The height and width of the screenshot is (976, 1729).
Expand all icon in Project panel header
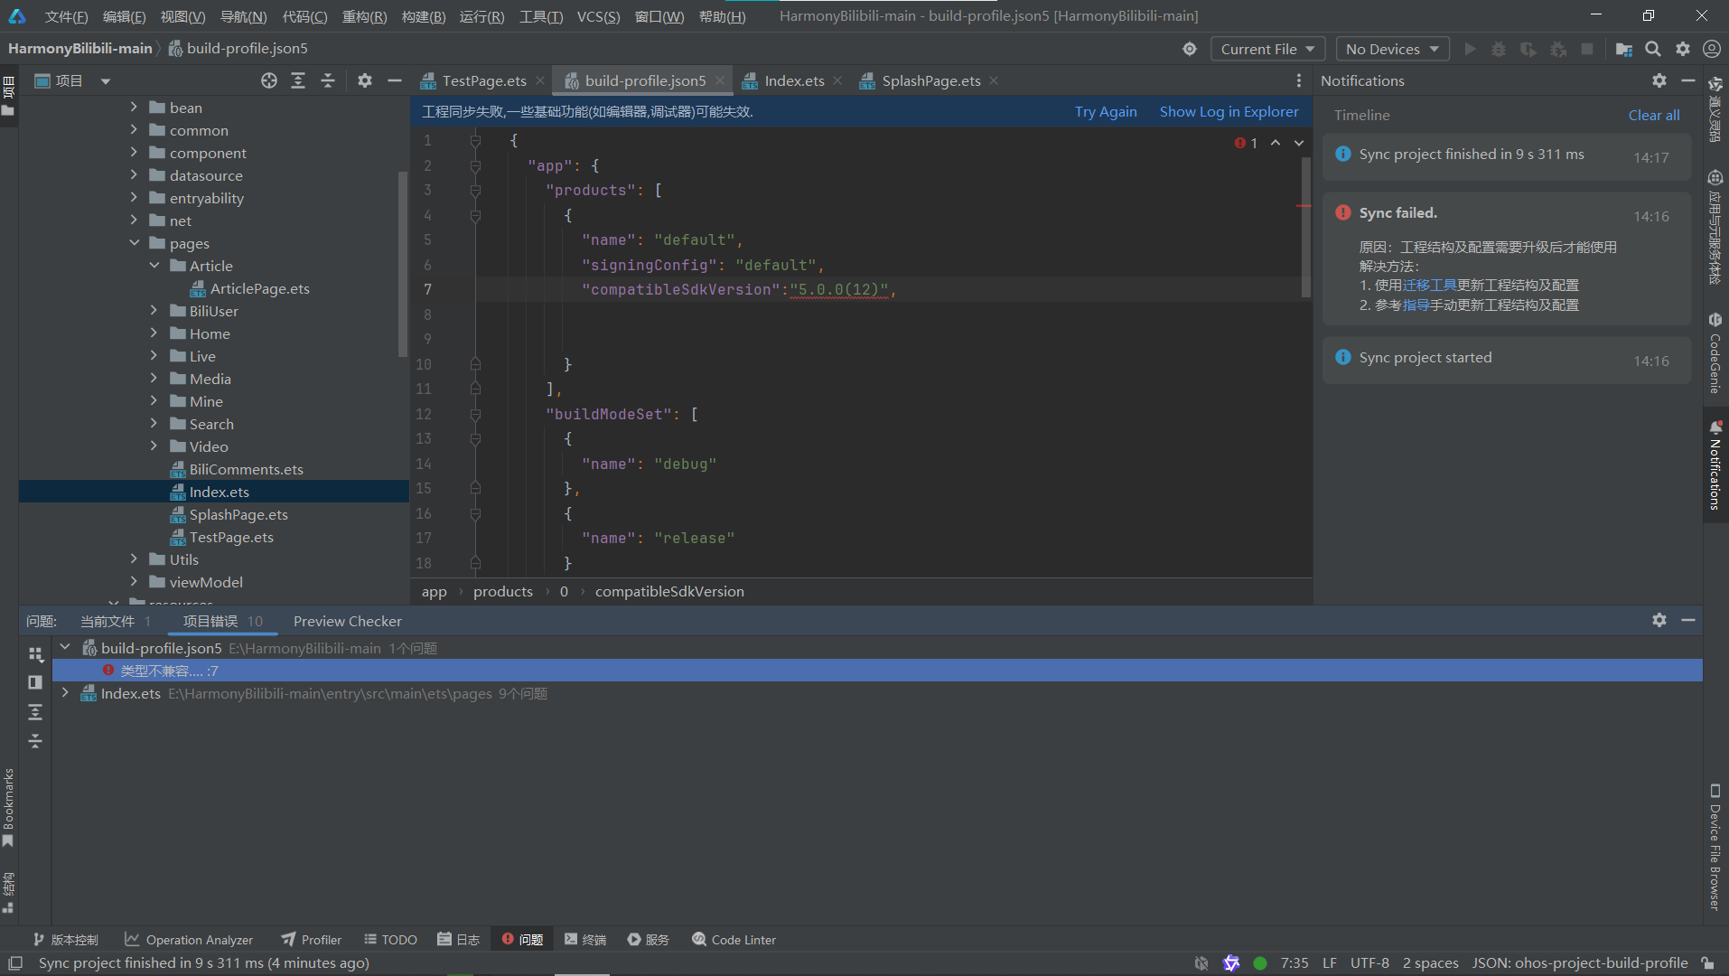coord(298,80)
